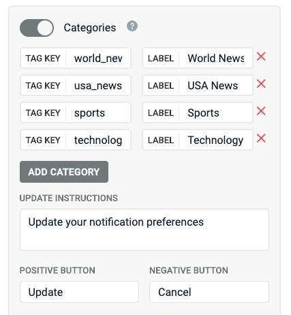Edit the Sports label field
Image resolution: width=291 pixels, height=315 pixels.
point(216,112)
